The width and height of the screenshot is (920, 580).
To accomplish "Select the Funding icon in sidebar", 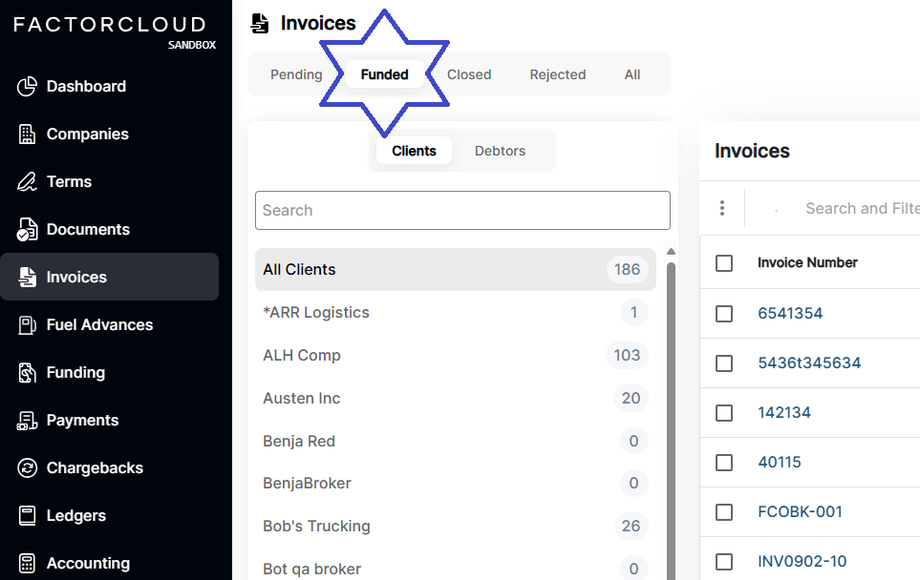I will pyautogui.click(x=27, y=373).
